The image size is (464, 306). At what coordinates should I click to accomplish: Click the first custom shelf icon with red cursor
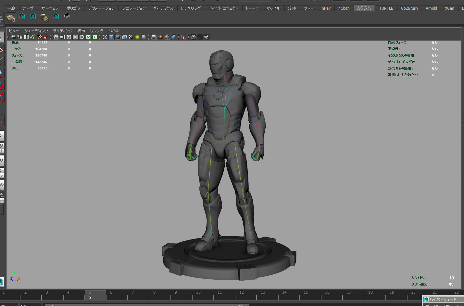(11, 18)
